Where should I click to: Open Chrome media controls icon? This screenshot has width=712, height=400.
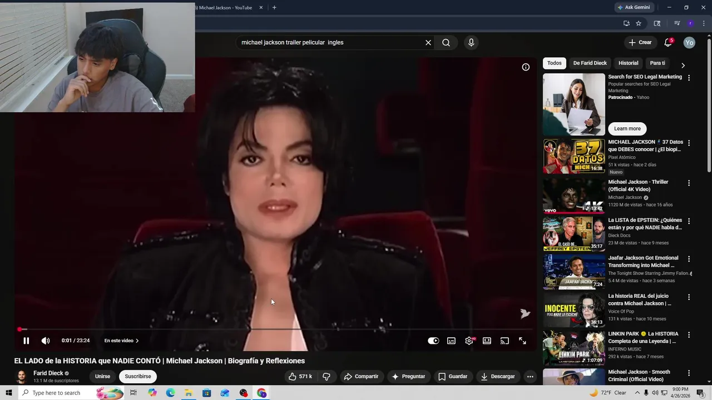pyautogui.click(x=677, y=23)
